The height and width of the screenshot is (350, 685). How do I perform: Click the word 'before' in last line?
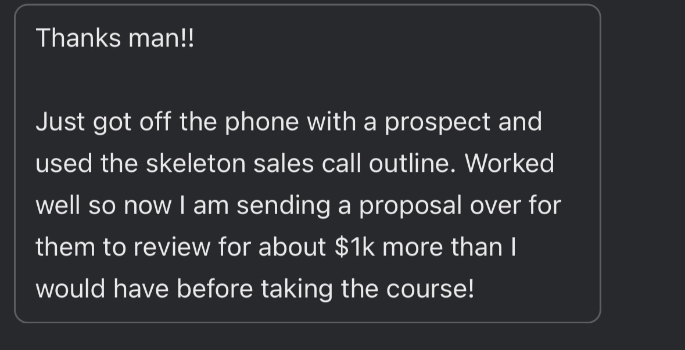214,288
